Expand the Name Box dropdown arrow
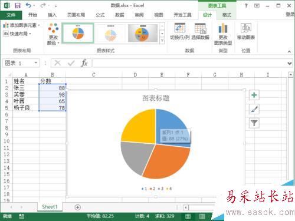The image size is (295, 221). (36, 63)
